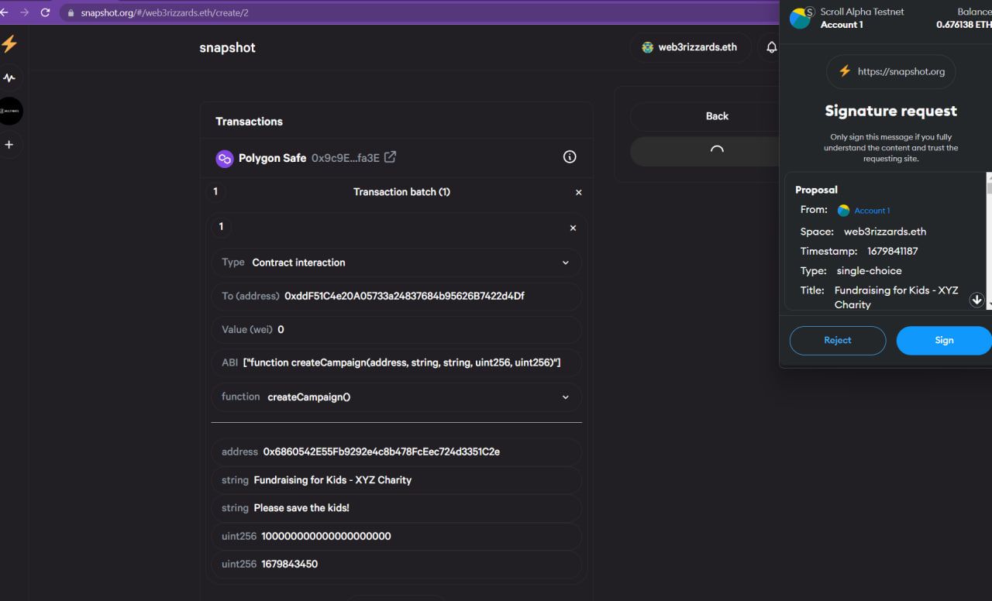992x601 pixels.
Task: Open notifications bell icon
Action: (771, 47)
